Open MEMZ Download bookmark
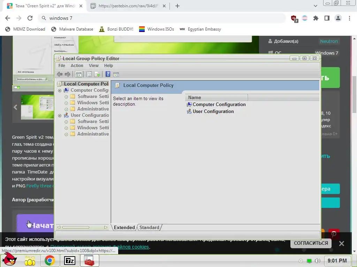357x267 pixels. 25,29
